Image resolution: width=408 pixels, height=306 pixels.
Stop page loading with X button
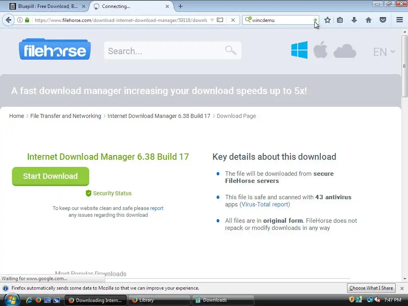233,20
